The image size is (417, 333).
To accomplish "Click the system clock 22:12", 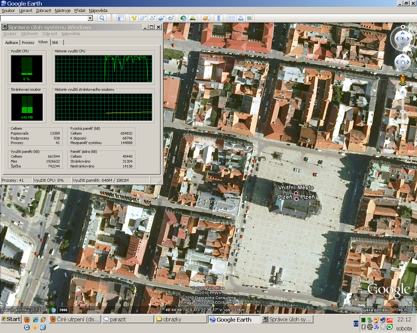I will pyautogui.click(x=404, y=319).
